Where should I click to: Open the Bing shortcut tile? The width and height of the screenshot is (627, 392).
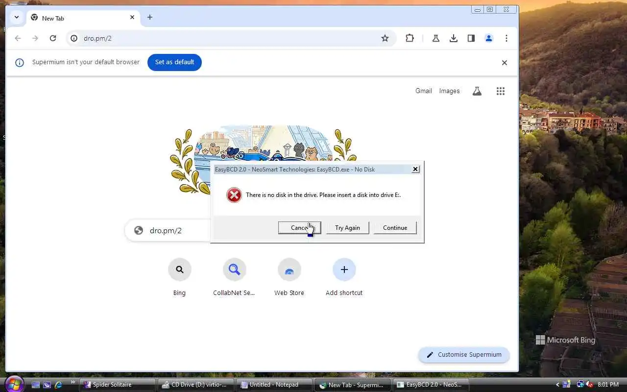(x=179, y=277)
